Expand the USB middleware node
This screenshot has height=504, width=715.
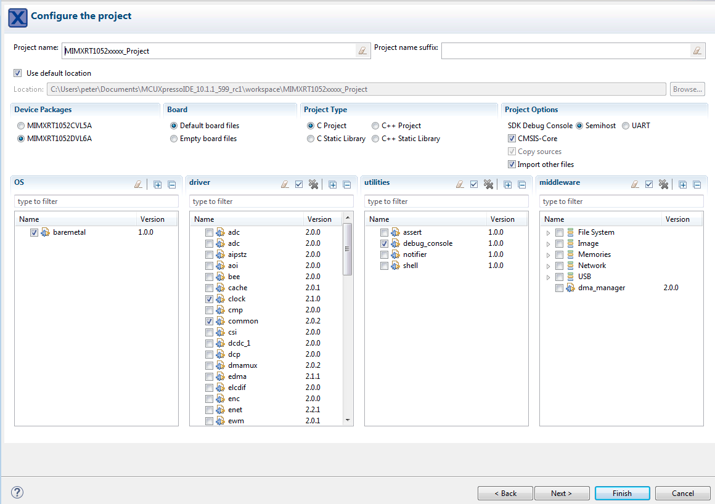pos(548,277)
